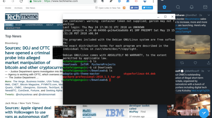Like the ecommerce ship tweet
Screen dimensions: 212x118
[x=195, y=63]
